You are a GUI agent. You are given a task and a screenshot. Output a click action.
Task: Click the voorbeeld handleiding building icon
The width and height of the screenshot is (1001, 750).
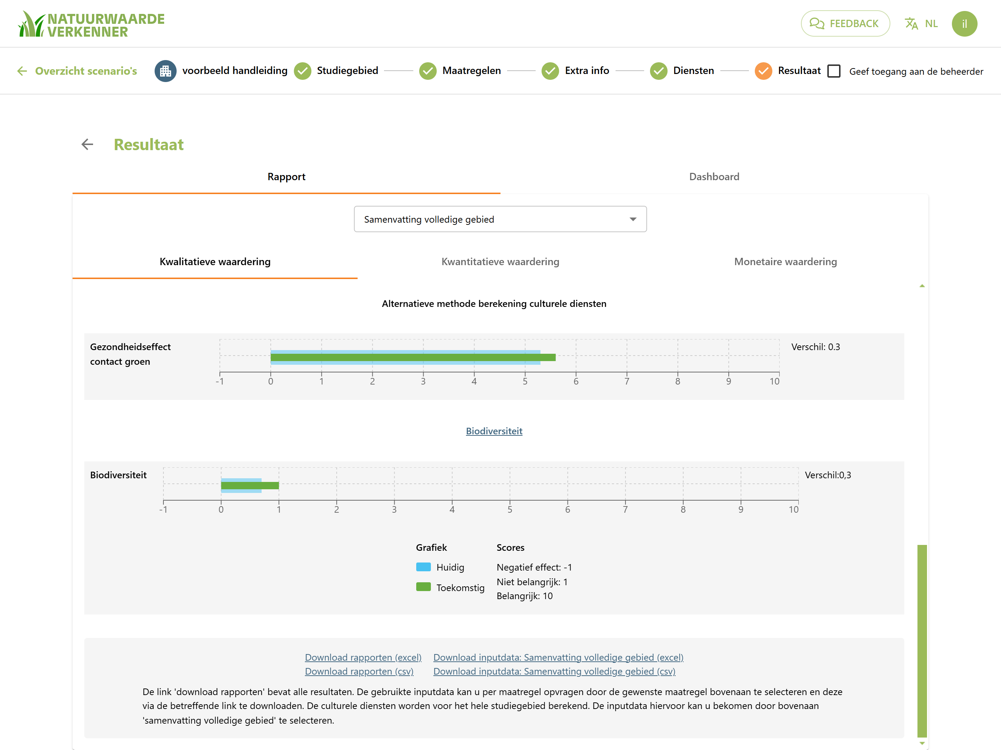point(165,71)
